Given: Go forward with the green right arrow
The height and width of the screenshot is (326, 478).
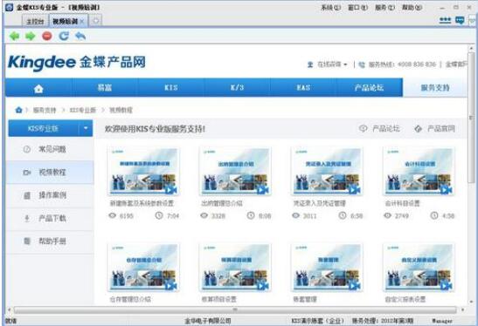Looking at the screenshot, I should (x=31, y=37).
